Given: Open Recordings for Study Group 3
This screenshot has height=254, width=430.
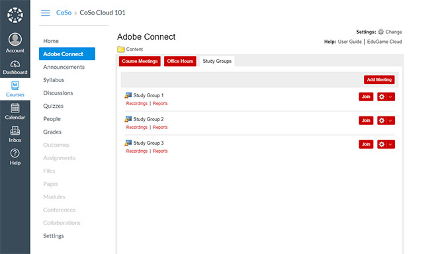Looking at the screenshot, I should [137, 151].
